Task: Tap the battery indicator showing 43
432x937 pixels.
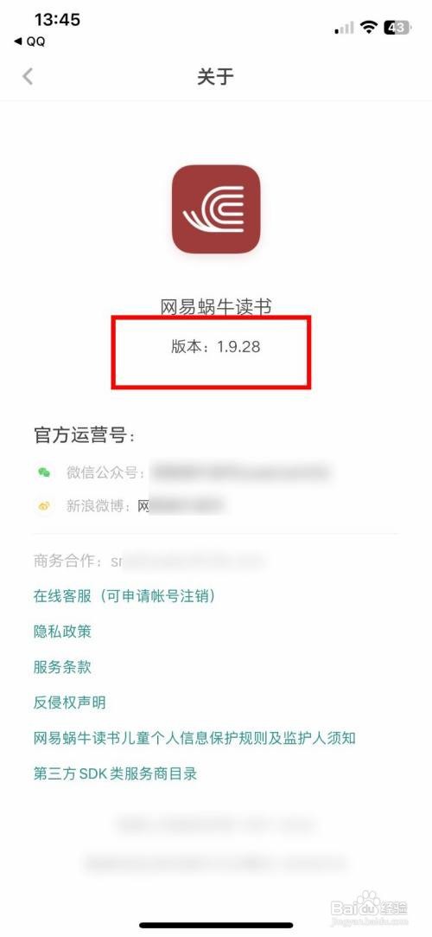Action: pyautogui.click(x=397, y=27)
